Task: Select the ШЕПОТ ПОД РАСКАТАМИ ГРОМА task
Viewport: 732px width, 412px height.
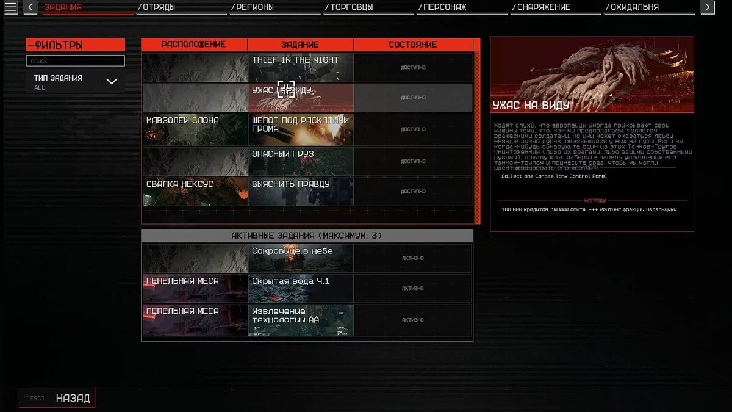Action: coord(301,129)
